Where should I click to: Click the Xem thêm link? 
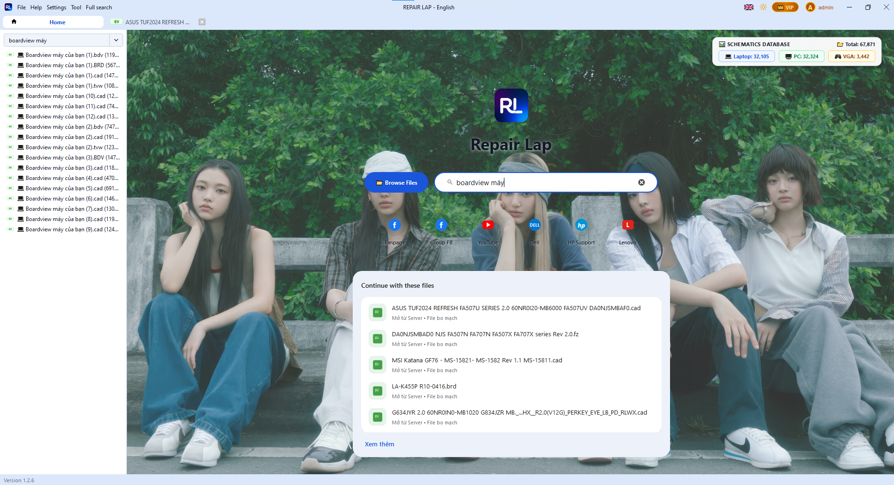379,444
